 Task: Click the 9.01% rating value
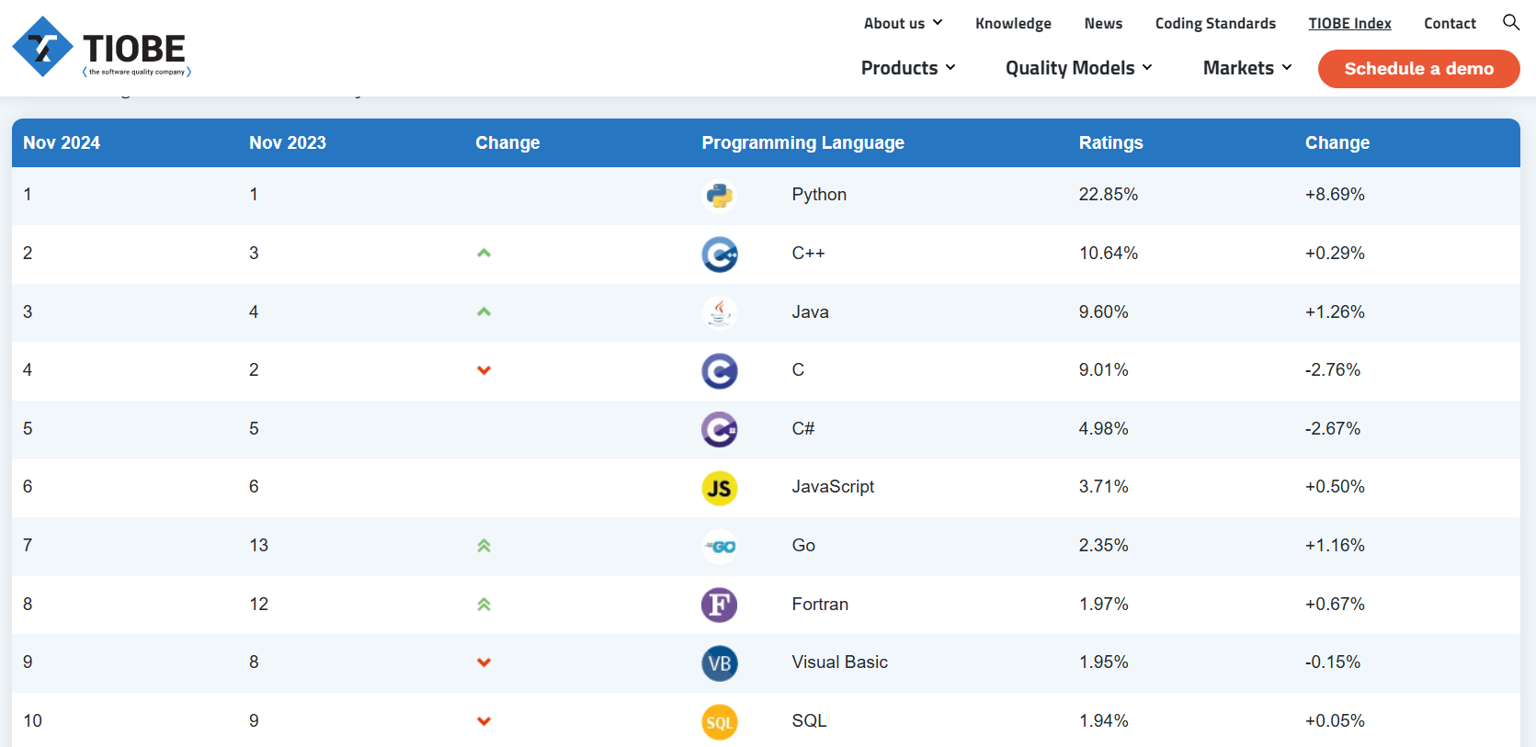1103,369
